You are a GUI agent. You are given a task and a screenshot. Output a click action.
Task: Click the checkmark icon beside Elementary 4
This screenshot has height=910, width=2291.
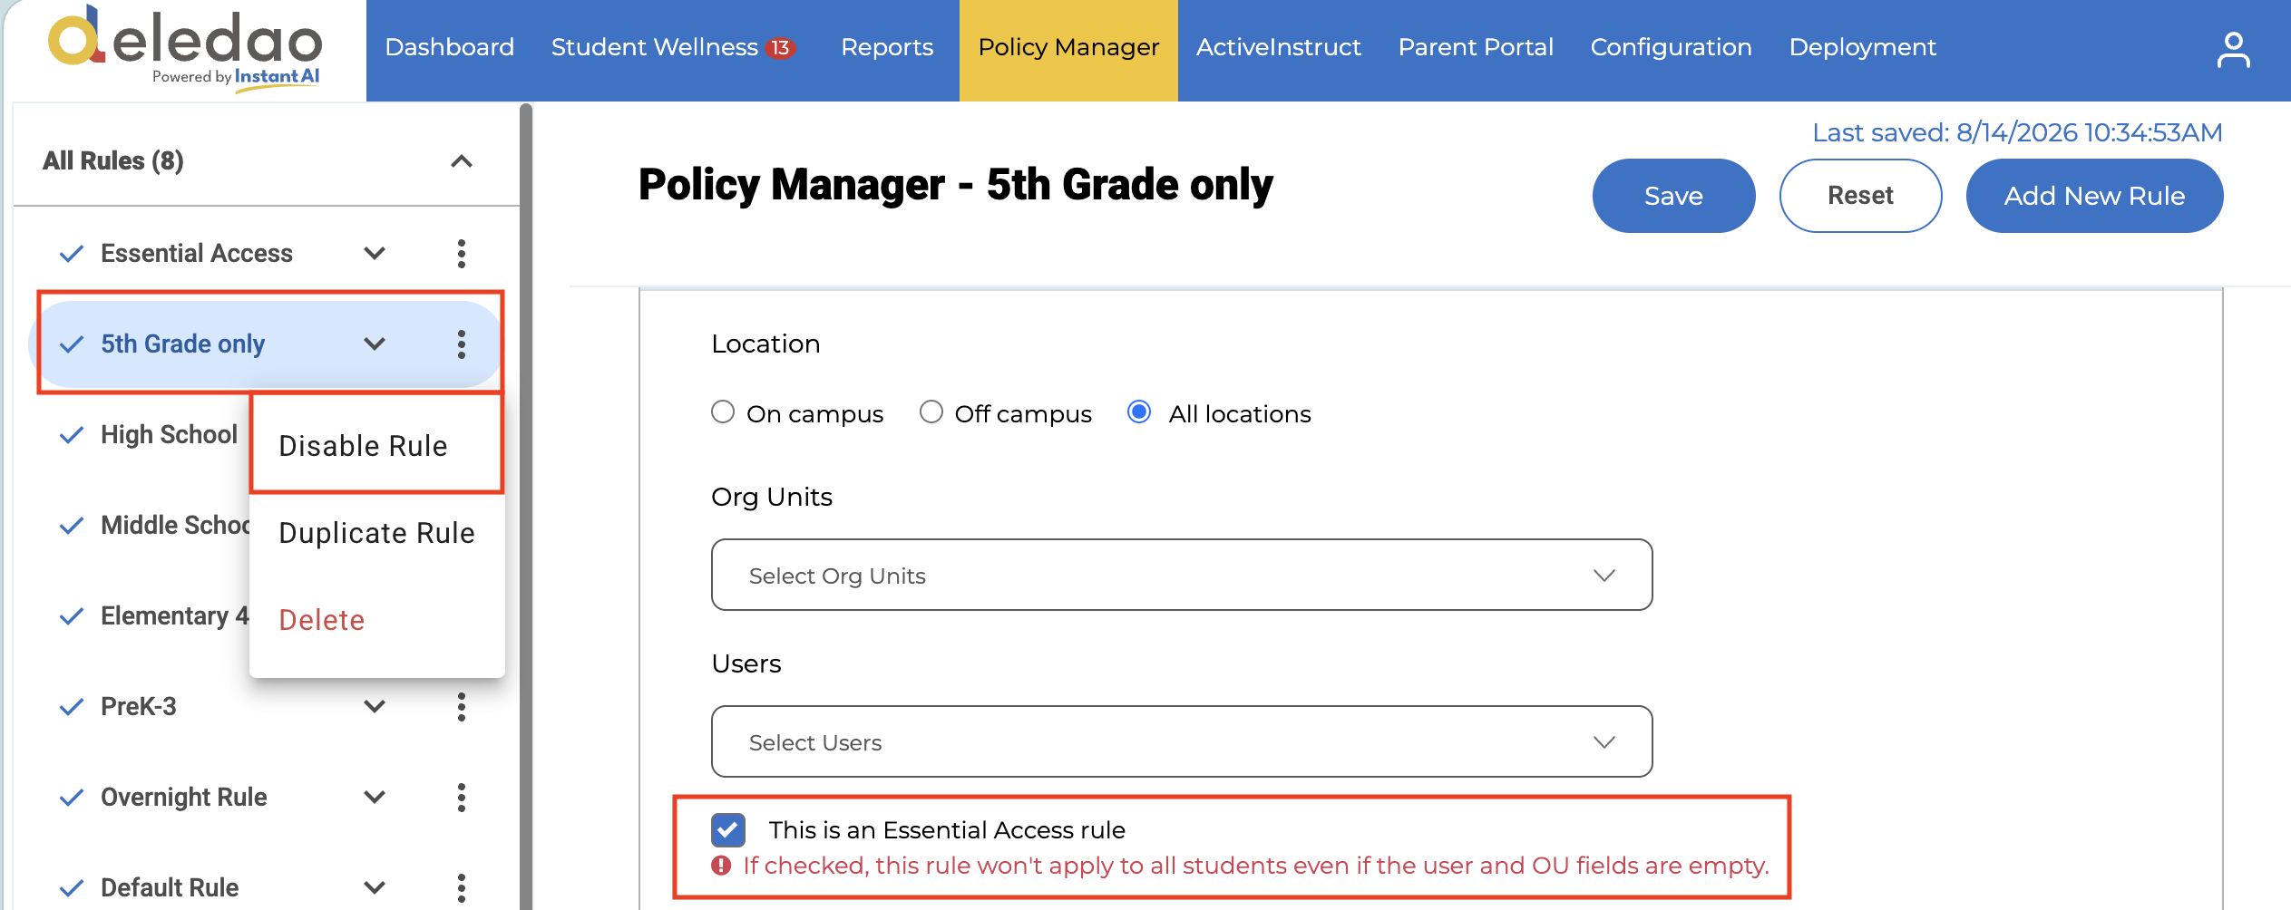(x=72, y=616)
